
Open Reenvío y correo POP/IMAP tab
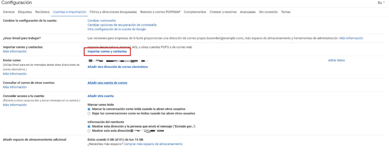pos(160,12)
